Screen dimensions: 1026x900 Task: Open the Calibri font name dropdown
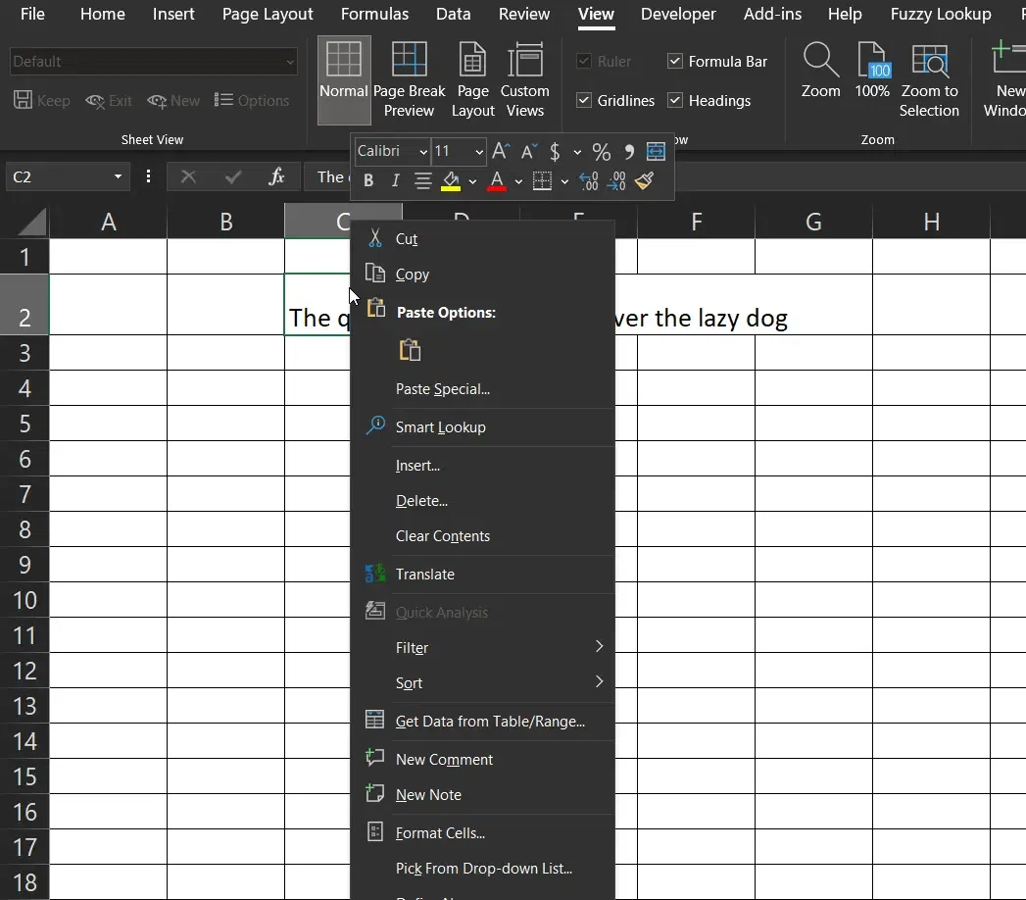click(x=422, y=152)
